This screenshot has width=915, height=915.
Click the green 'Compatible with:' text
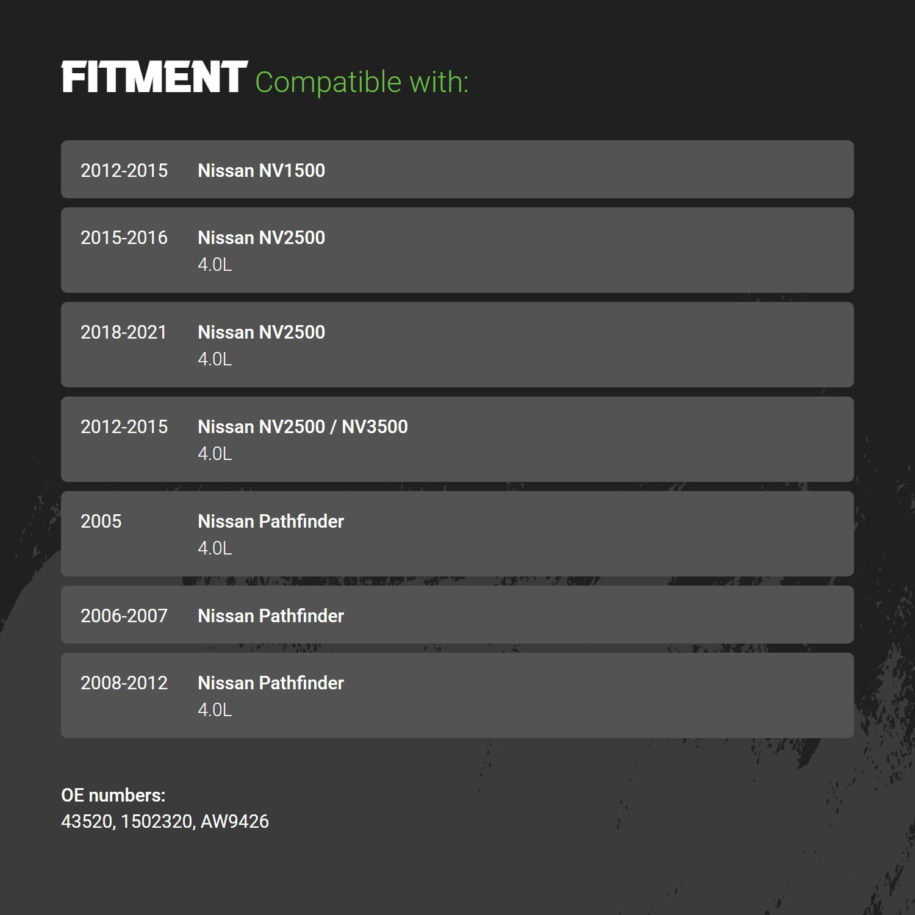click(362, 82)
